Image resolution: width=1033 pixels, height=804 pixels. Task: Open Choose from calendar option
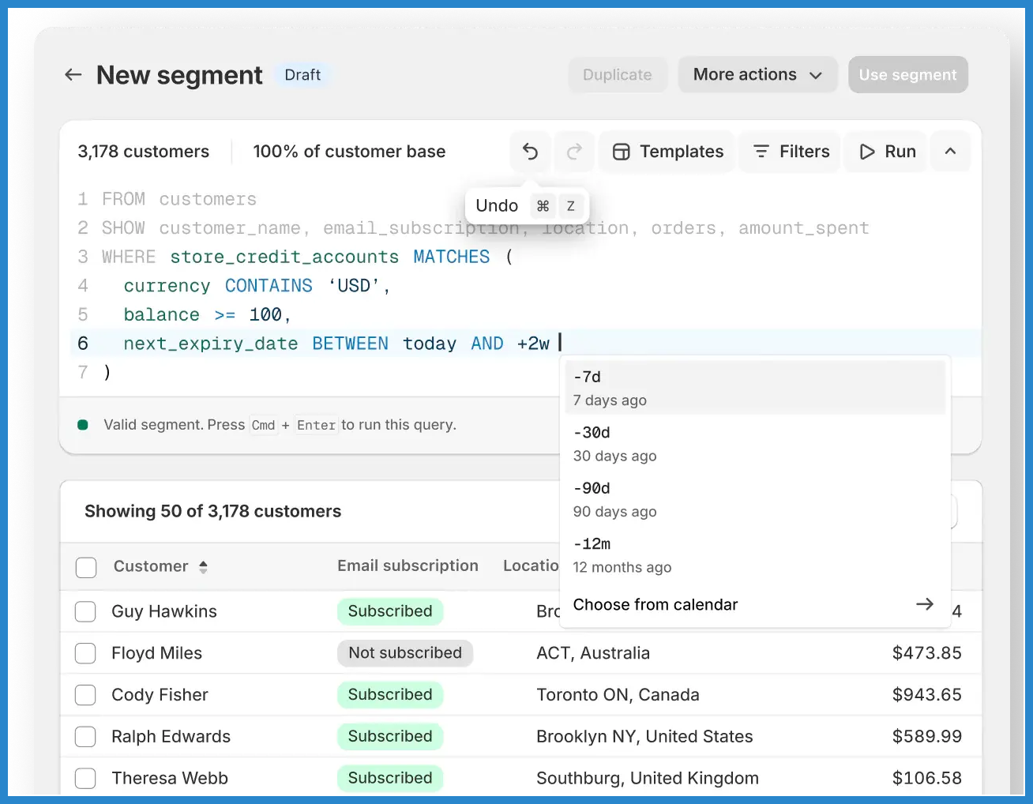(x=755, y=604)
